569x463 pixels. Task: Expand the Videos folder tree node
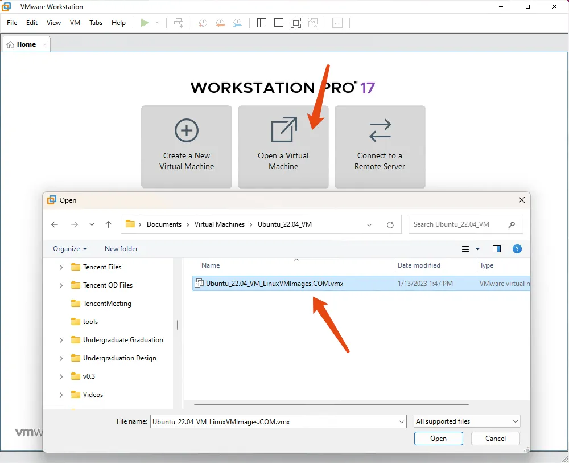coord(61,395)
